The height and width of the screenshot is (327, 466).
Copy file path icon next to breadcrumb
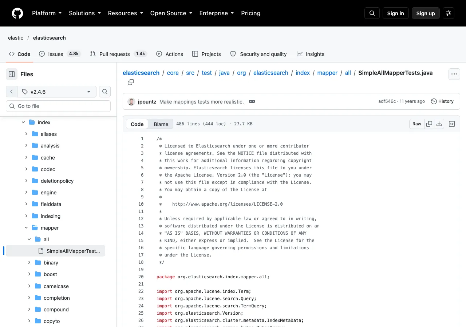point(131,82)
